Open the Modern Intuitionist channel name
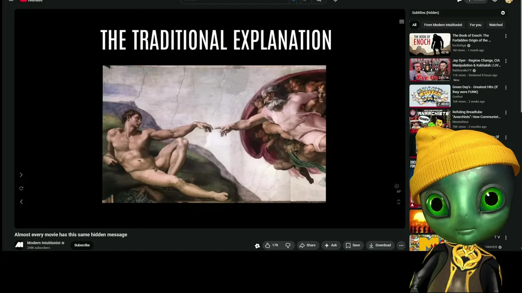This screenshot has height=293, width=522. click(x=44, y=243)
